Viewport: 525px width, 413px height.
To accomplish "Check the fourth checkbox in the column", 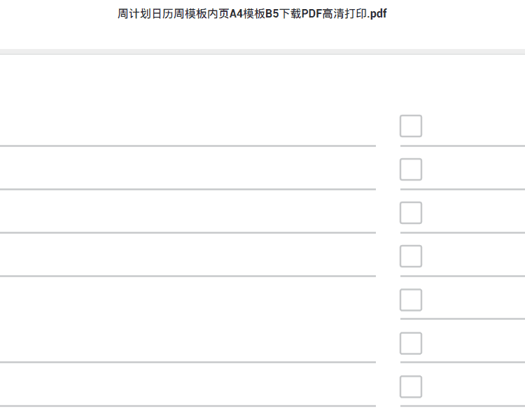I will click(x=411, y=256).
